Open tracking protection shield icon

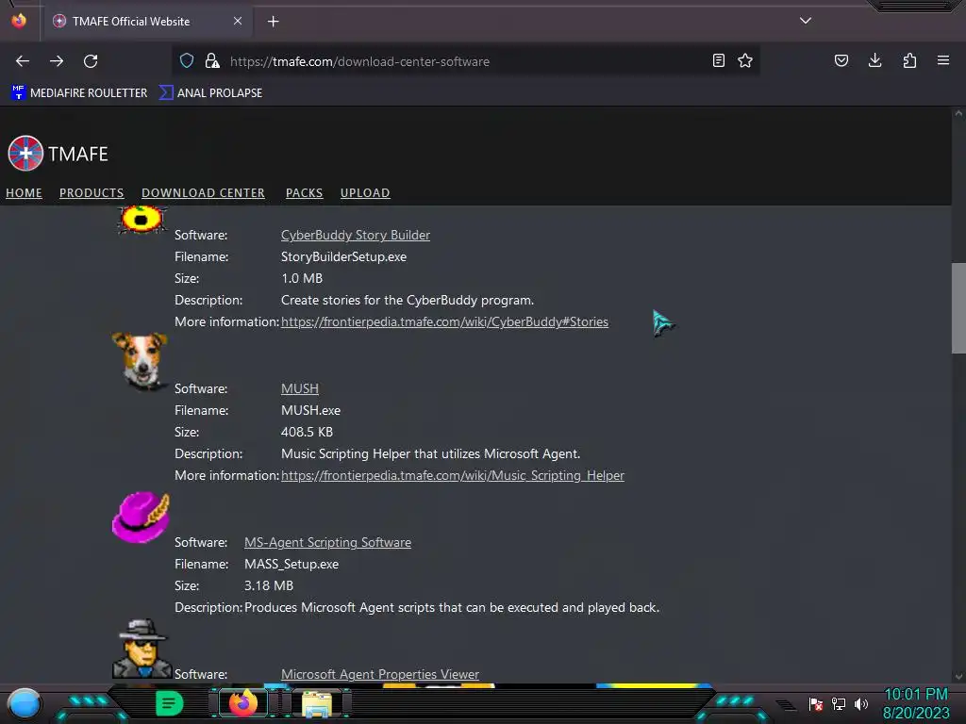click(x=187, y=60)
